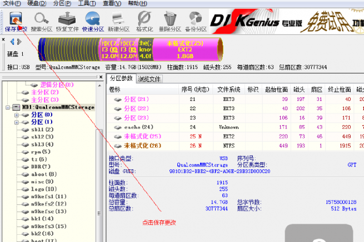Select the 未格式化(26) NTFS partition row
Image resolution: width=364 pixels, height=242 pixels.
(x=235, y=146)
